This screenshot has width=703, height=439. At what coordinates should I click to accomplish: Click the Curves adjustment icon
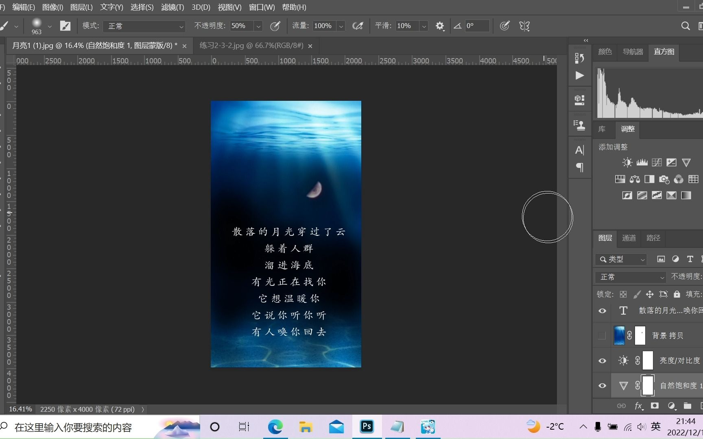tap(657, 163)
